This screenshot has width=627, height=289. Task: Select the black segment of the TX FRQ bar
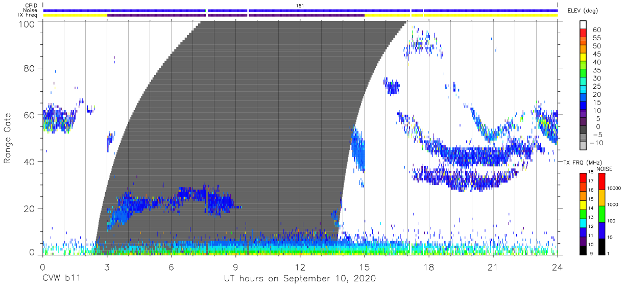[584, 249]
